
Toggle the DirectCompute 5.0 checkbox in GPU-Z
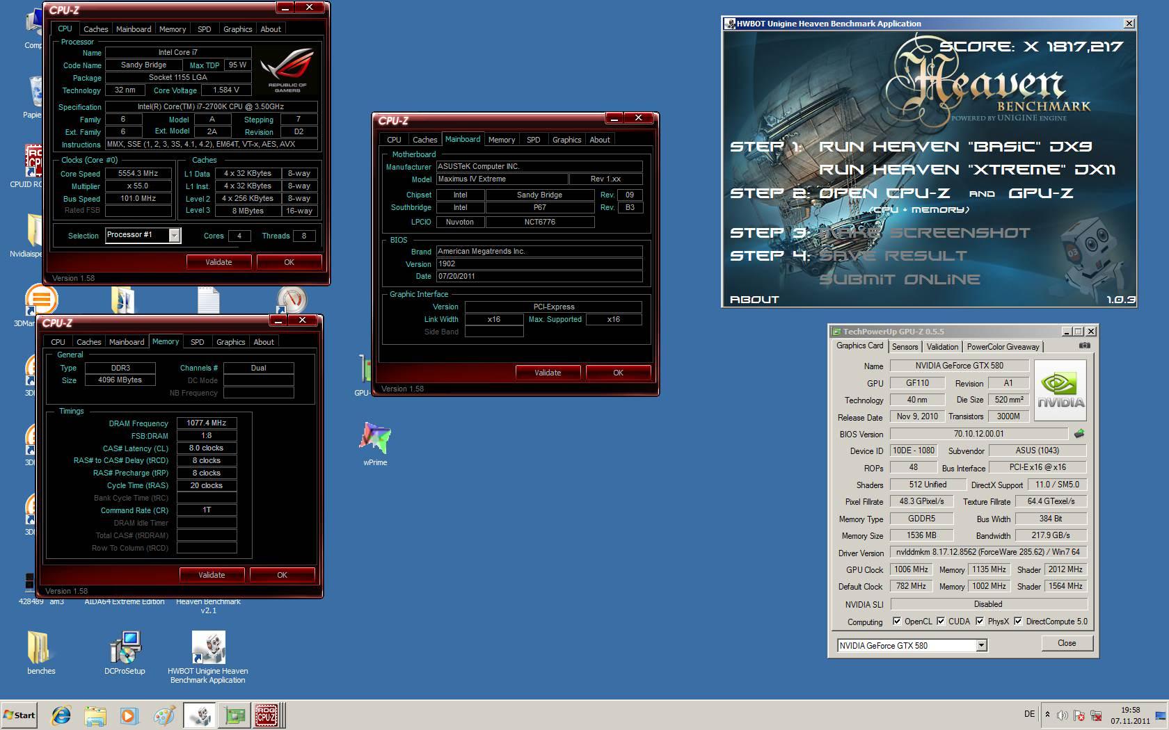(x=1018, y=621)
